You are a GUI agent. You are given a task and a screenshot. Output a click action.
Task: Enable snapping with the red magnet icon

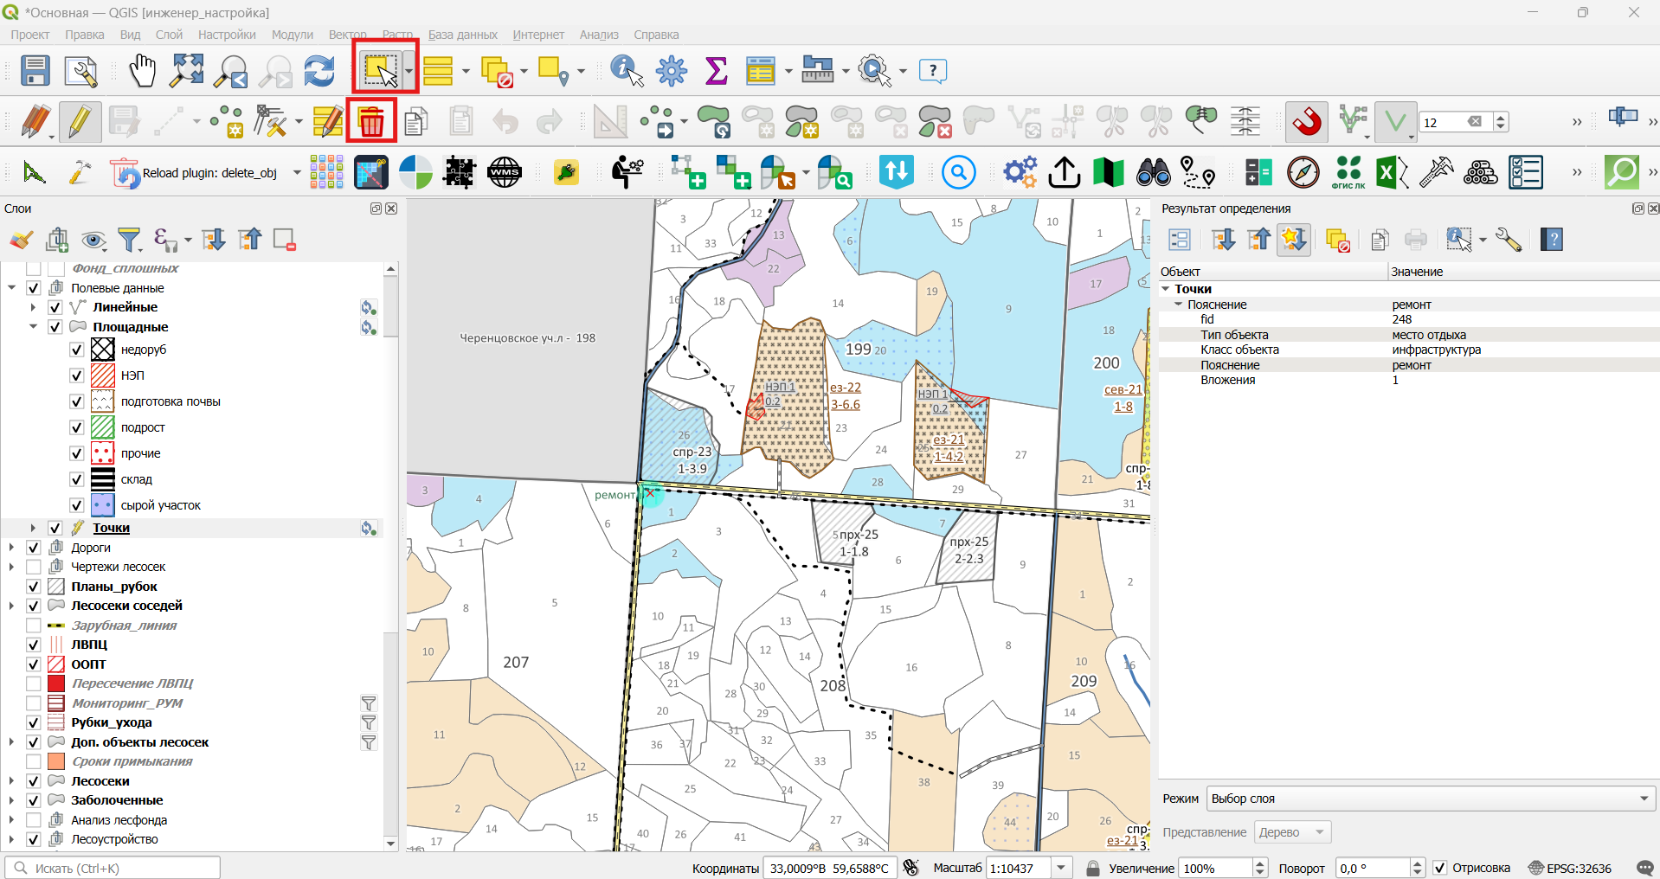pyautogui.click(x=1307, y=121)
